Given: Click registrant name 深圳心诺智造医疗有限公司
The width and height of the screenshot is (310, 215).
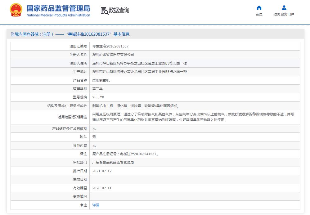Looking at the screenshot, I should [113, 55].
